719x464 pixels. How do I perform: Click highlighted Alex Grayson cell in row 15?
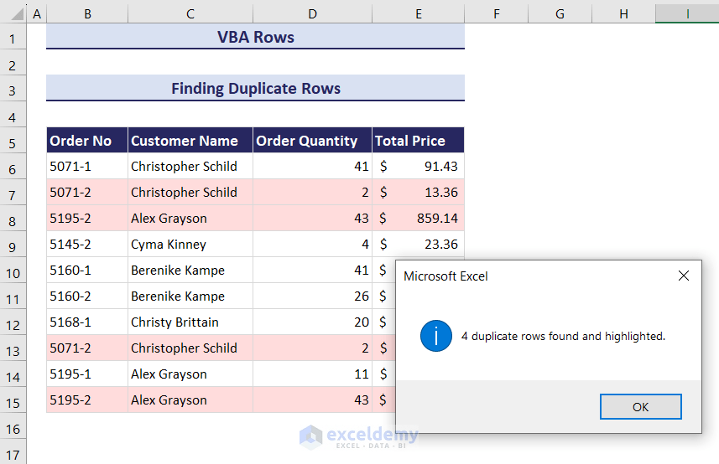click(190, 400)
